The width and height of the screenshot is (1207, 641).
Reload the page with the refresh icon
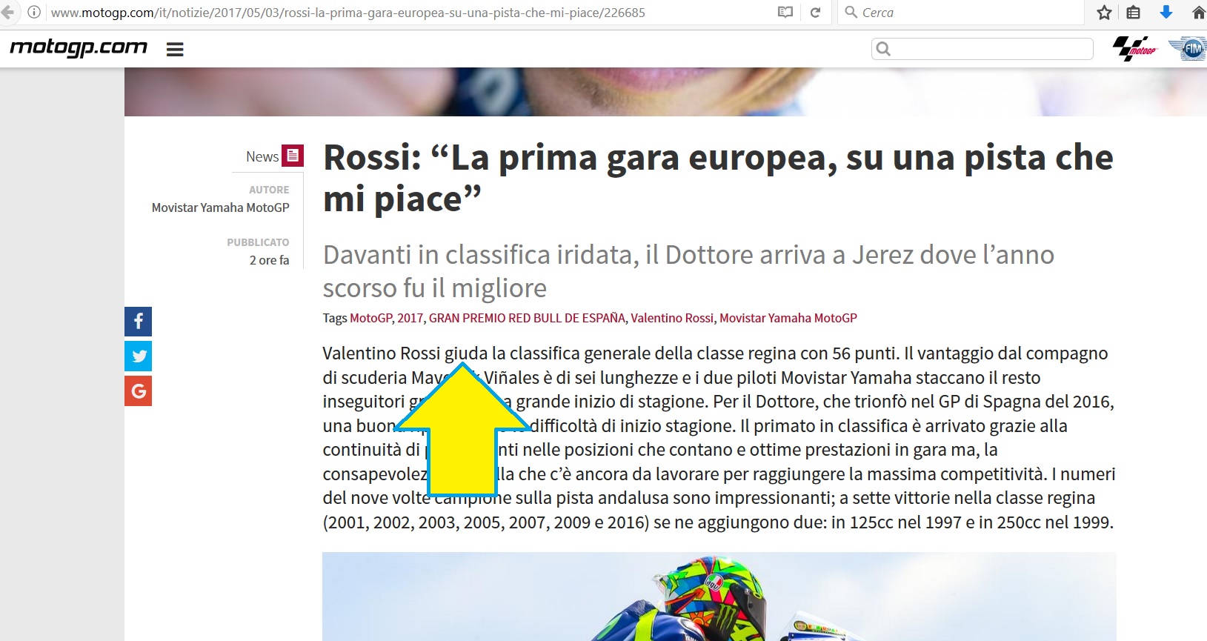[x=815, y=12]
